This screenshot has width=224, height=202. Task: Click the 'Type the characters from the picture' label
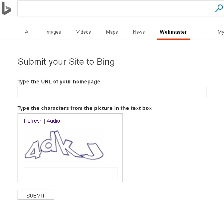point(84,108)
